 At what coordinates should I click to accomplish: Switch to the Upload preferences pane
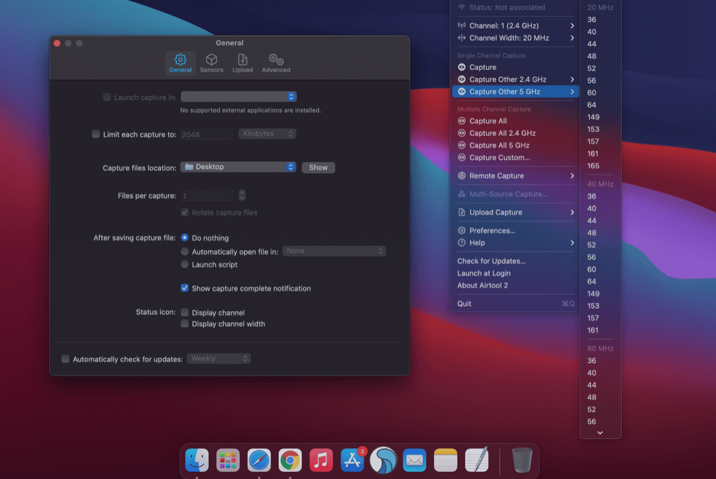pyautogui.click(x=243, y=62)
